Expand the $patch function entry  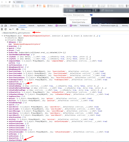point(8,48)
